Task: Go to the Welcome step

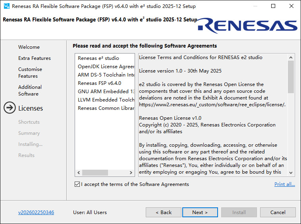Action: [29, 47]
